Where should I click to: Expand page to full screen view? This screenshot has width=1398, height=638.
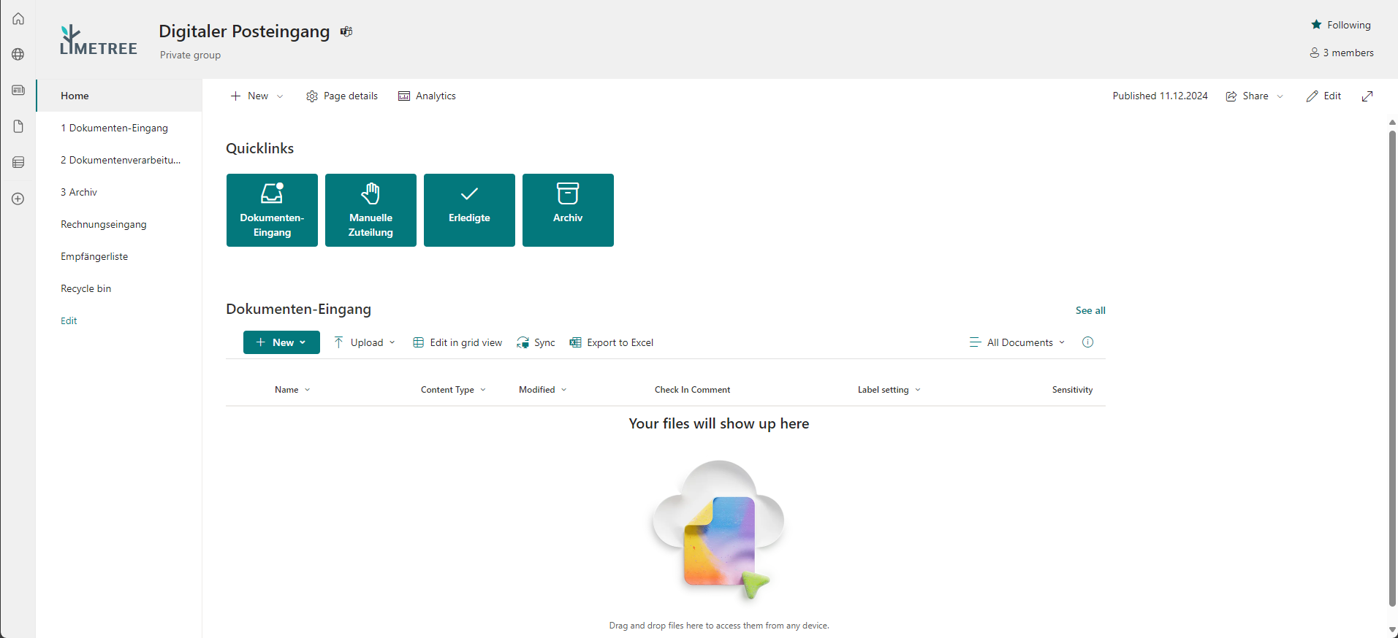[1367, 96]
